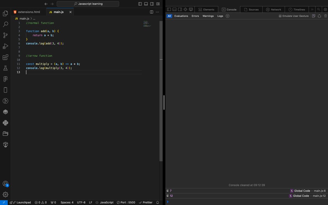The height and width of the screenshot is (205, 328).
Task: Open the extensions.html editor tab
Action: coord(29,12)
